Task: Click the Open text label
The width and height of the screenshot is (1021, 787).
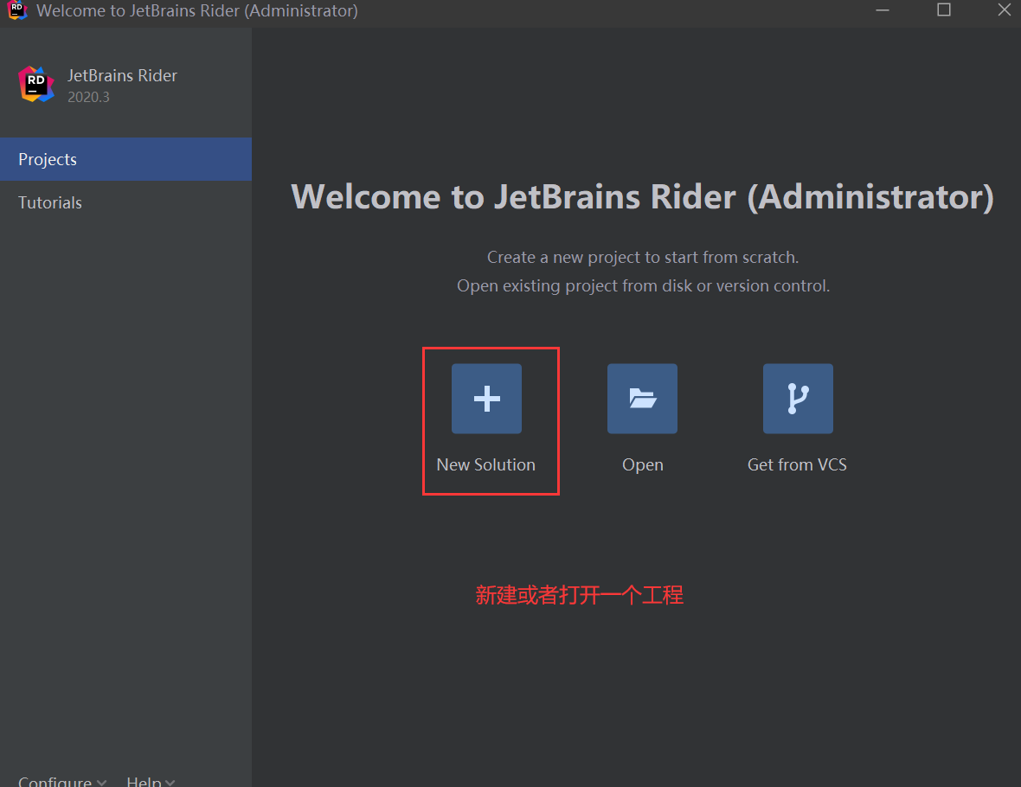Action: pos(642,464)
